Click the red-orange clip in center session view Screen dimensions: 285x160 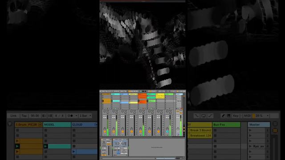tap(142, 102)
